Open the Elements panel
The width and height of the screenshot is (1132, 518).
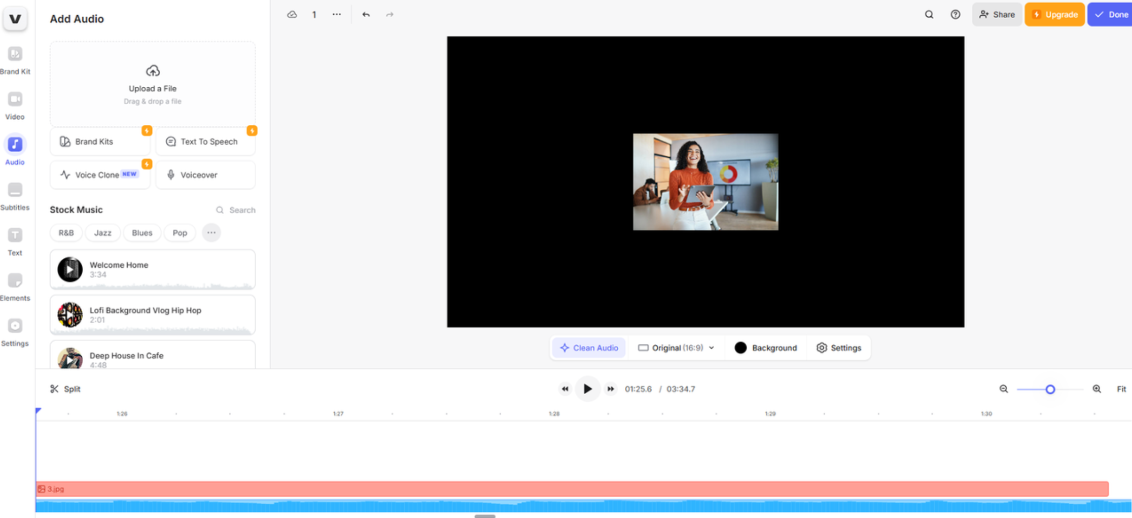pyautogui.click(x=15, y=285)
